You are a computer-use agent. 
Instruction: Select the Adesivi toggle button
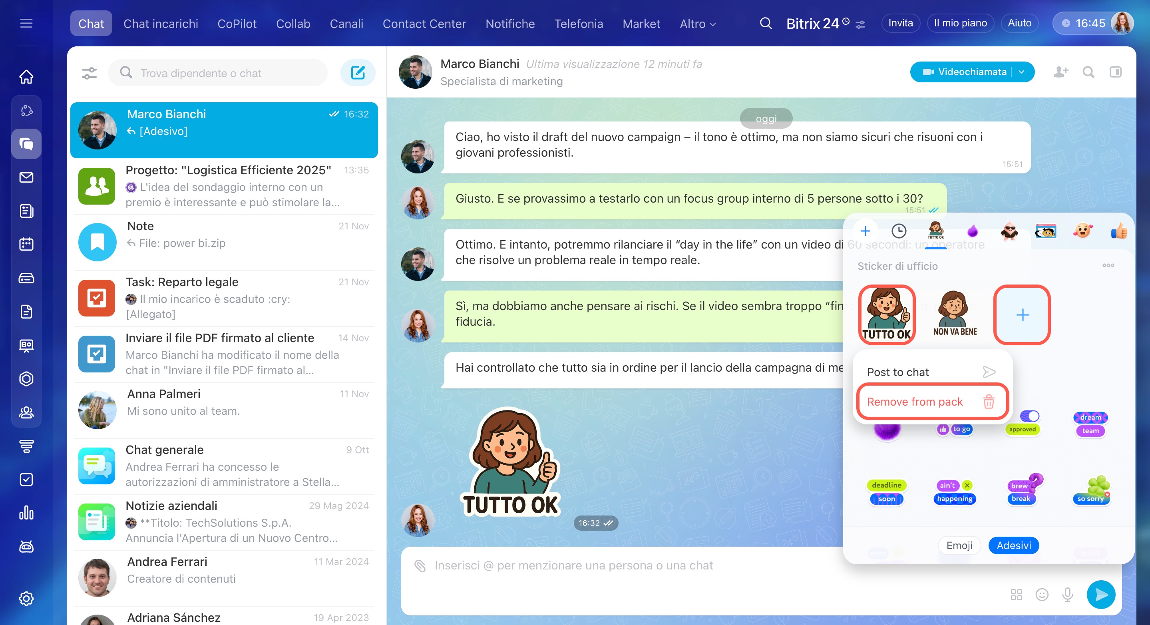click(x=1013, y=545)
